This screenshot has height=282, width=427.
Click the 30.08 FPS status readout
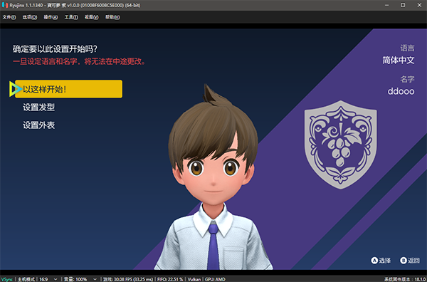(x=128, y=279)
